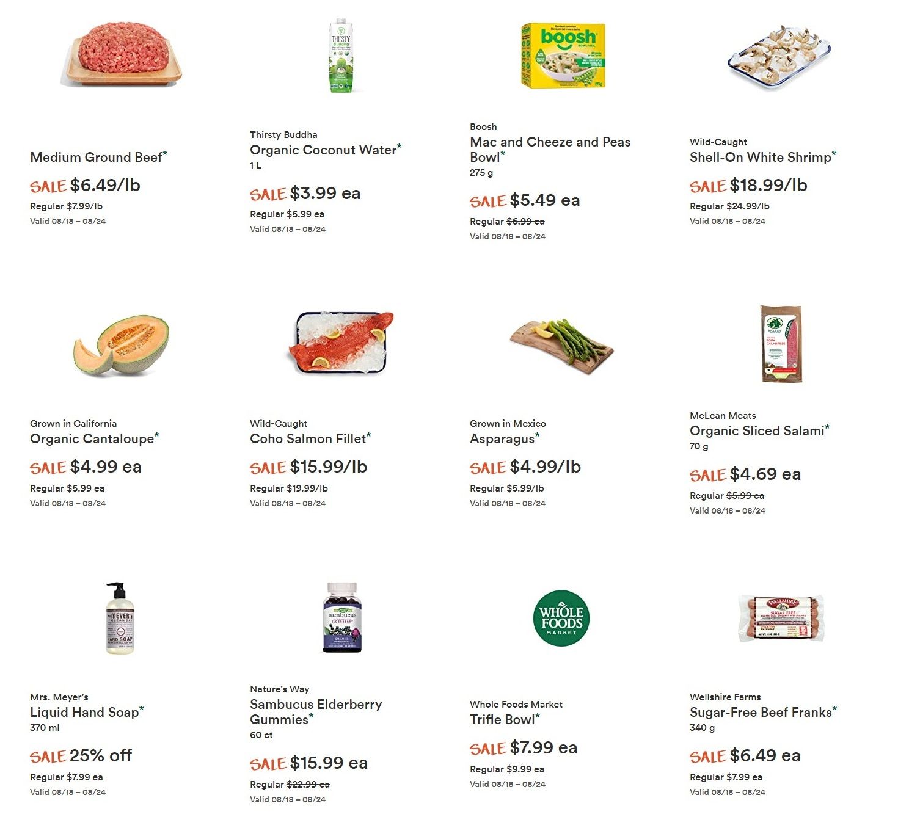Screen dimensions: 898x817
Task: Open the Organic Cantaloupe photo
Action: click(121, 345)
